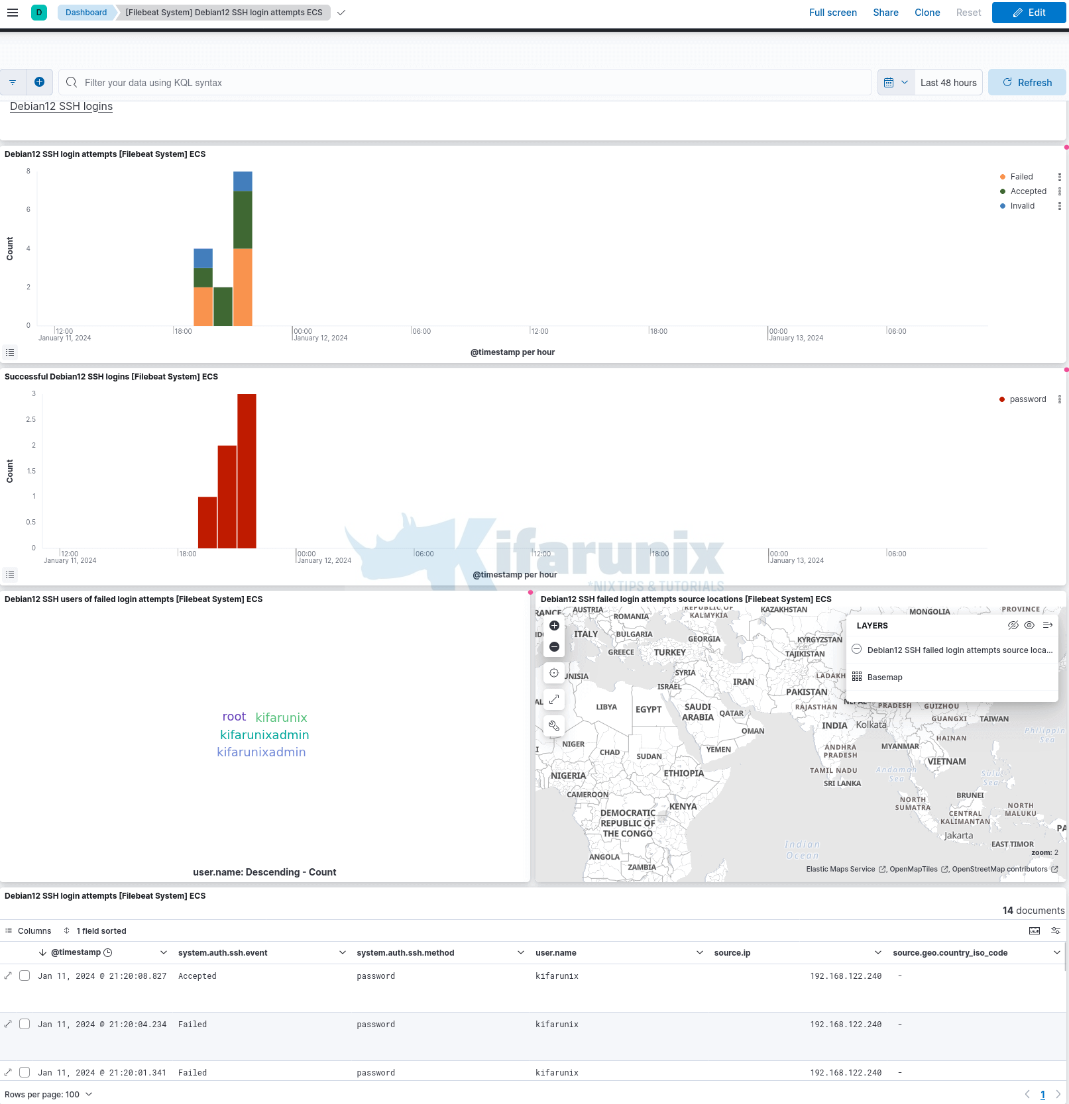Go to Dashboard breadcrumb
This screenshot has width=1069, height=1104.
pyautogui.click(x=86, y=13)
